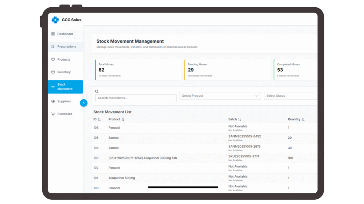Expand the Select Status dropdown

tap(290, 96)
